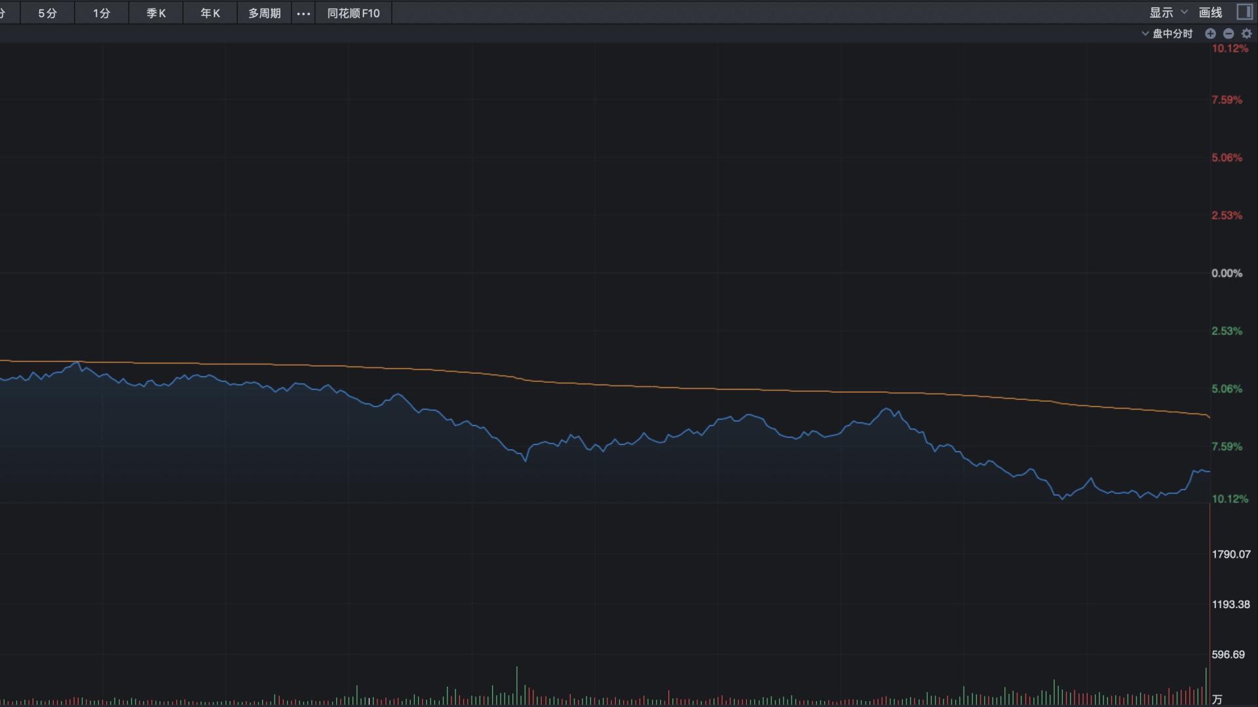The height and width of the screenshot is (707, 1258).
Task: Open 同花顺F10 company info
Action: (x=354, y=13)
